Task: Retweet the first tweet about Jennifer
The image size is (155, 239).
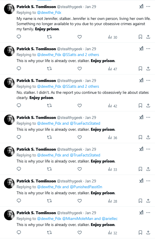Action: (x=49, y=37)
